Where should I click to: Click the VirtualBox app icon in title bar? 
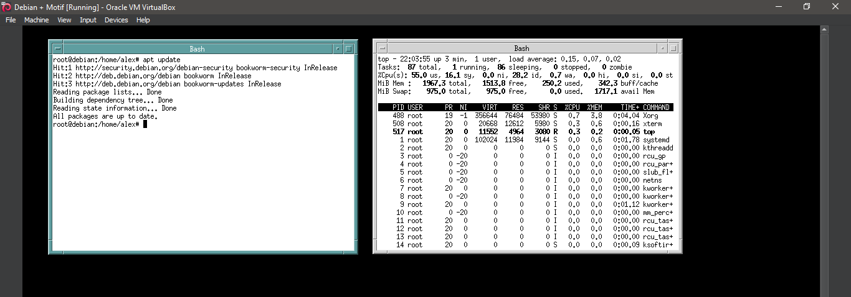[7, 6]
